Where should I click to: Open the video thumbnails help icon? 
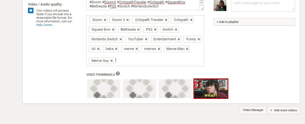[x=118, y=73]
